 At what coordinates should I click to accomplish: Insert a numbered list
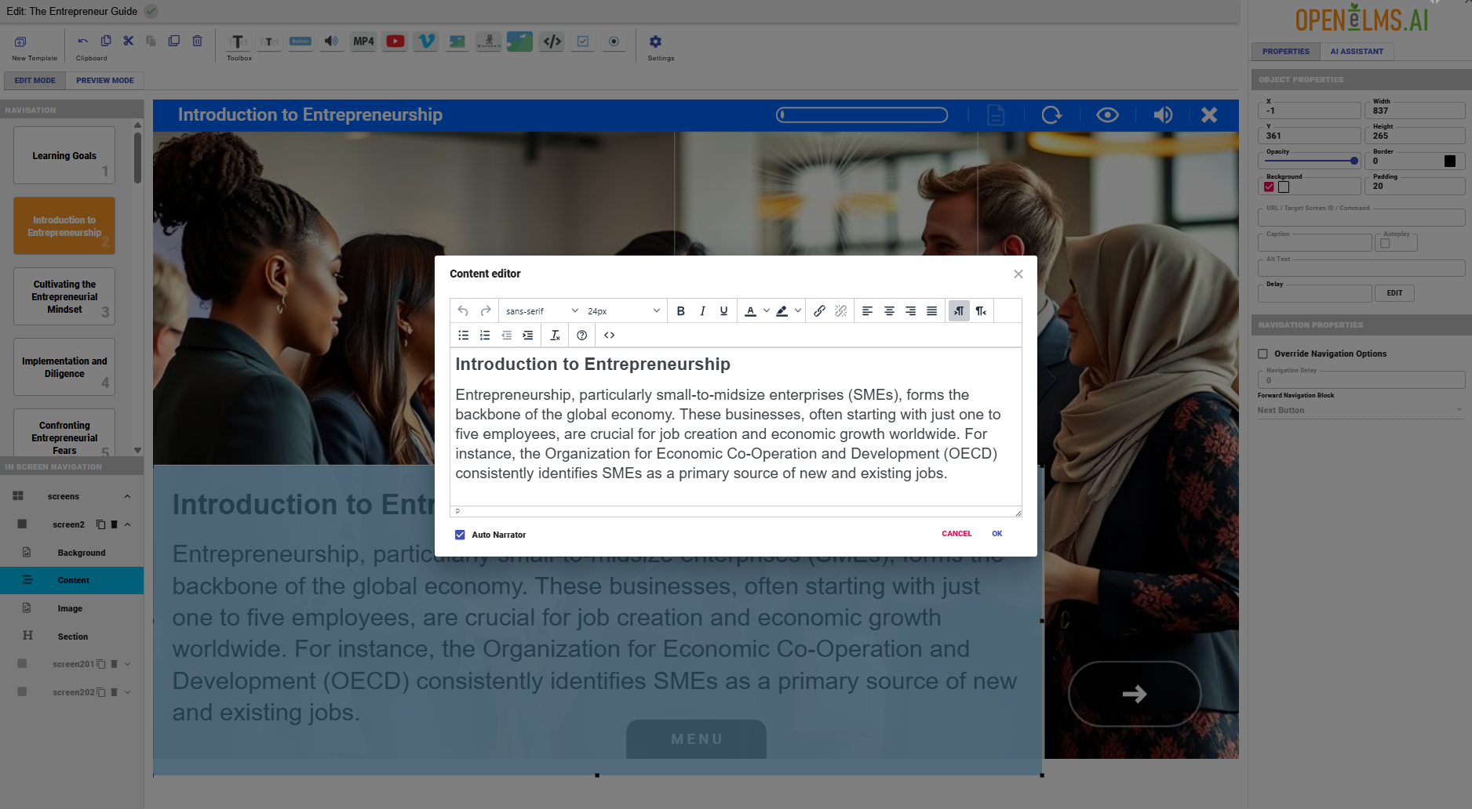[x=485, y=336]
